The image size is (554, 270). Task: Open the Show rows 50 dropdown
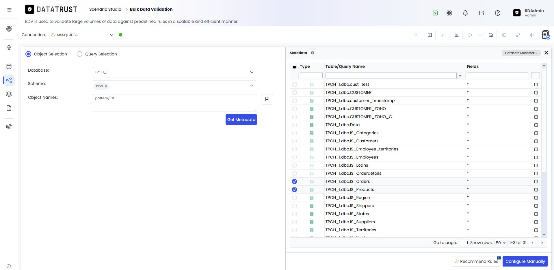(x=501, y=243)
